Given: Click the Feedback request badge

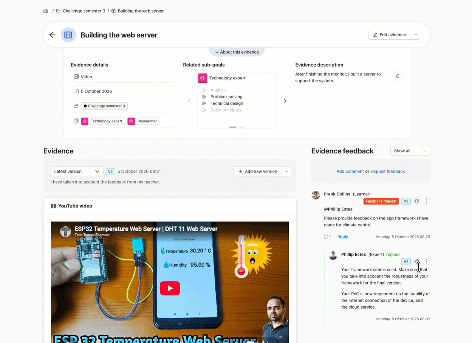Looking at the screenshot, I should click(x=381, y=201).
